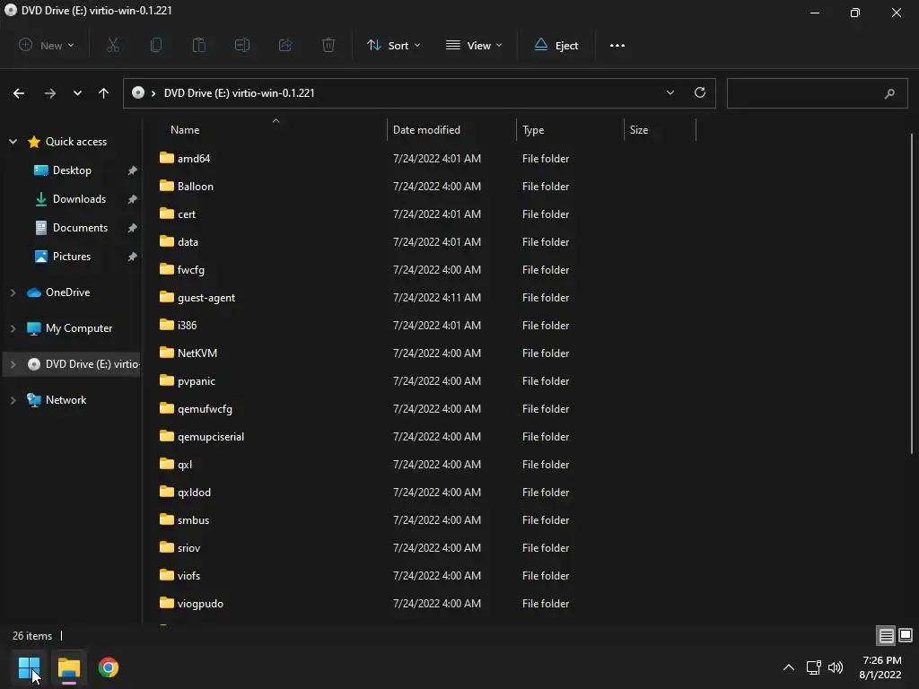Open Pictures in Quick access

72,257
